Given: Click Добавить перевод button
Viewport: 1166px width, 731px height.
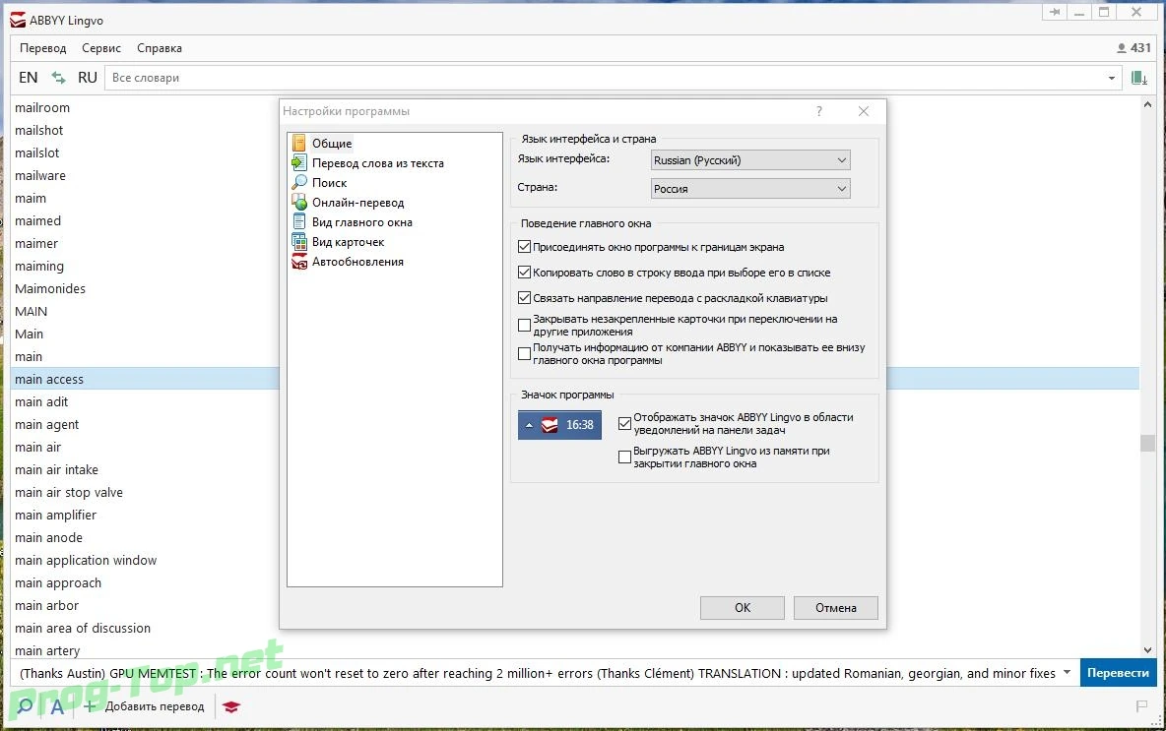Looking at the screenshot, I should pos(144,706).
